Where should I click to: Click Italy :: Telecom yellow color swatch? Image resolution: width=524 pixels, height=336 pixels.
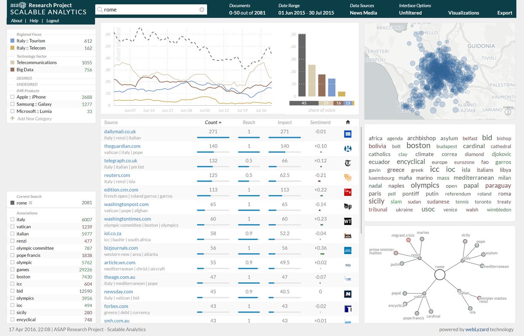click(x=12, y=48)
